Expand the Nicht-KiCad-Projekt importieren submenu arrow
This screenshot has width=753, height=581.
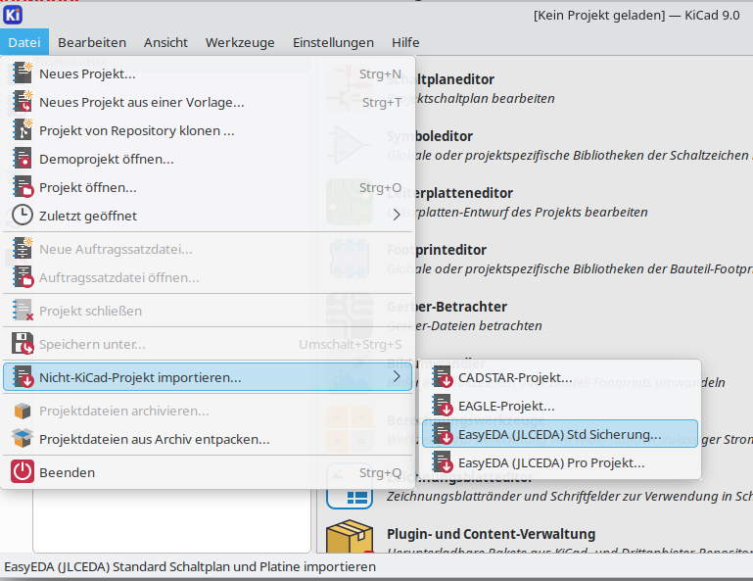[x=397, y=377]
